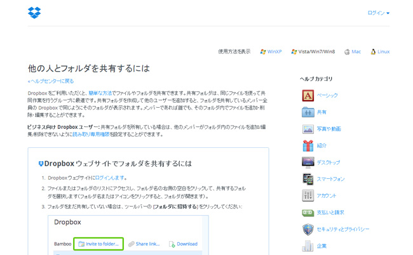This screenshot has height=255, width=413.
Task: Click the Dropboxウェブサイトでフォルダを共有するには heading
Action: [x=118, y=164]
